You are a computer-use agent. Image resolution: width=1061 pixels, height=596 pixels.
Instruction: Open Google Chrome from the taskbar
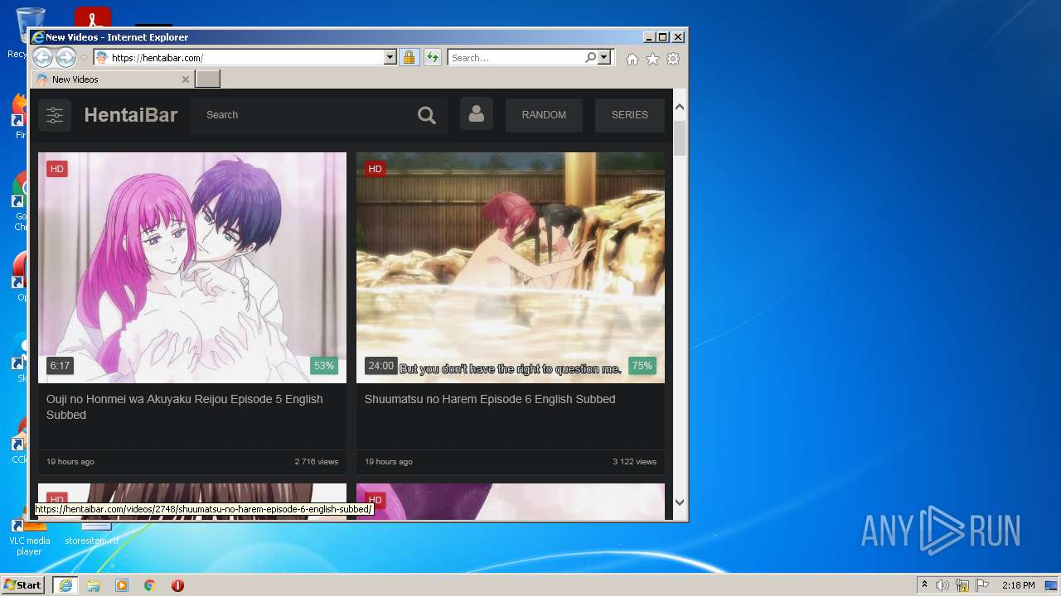pos(150,585)
